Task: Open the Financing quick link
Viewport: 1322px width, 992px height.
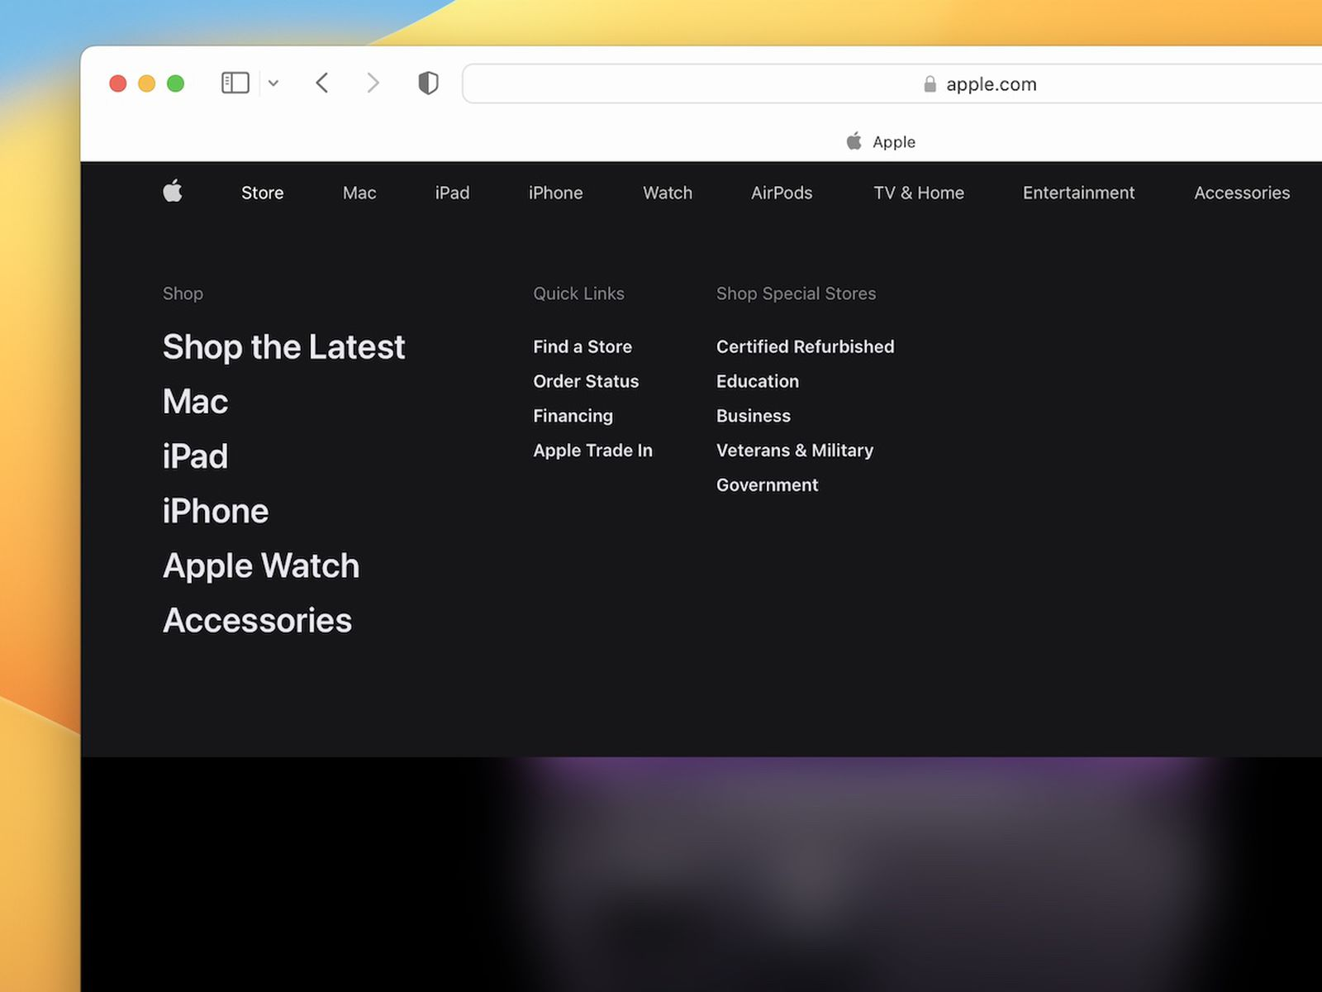Action: pyautogui.click(x=573, y=416)
